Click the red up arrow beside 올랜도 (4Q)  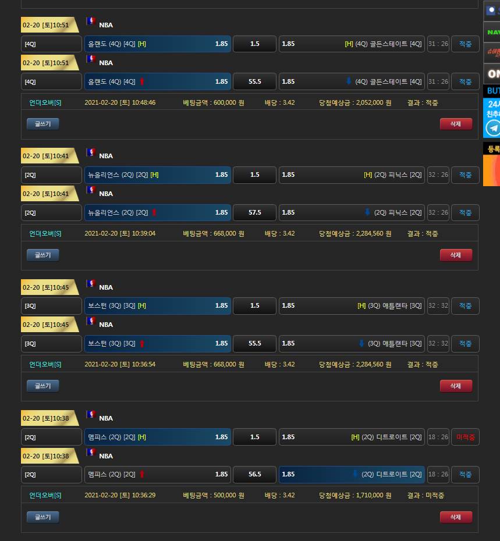141,82
